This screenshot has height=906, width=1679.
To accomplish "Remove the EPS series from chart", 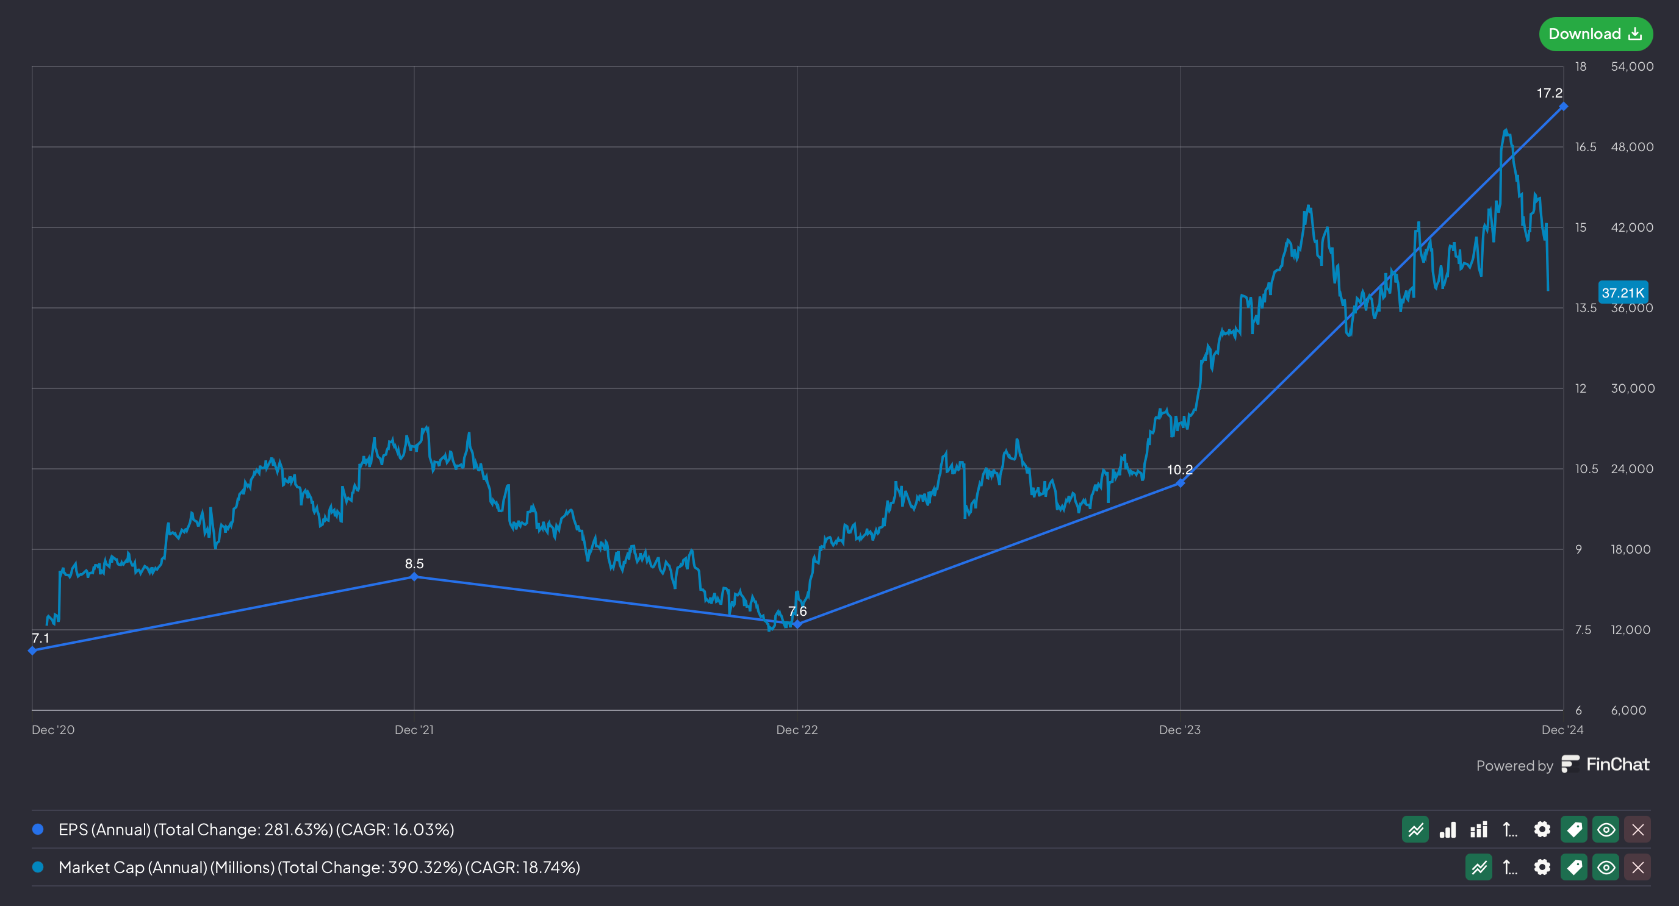I will click(1638, 829).
